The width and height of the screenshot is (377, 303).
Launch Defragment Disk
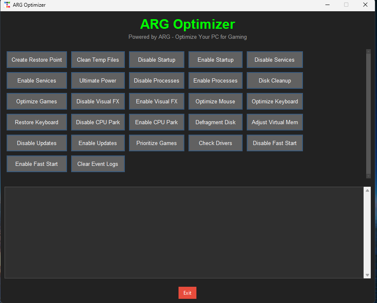click(x=216, y=122)
